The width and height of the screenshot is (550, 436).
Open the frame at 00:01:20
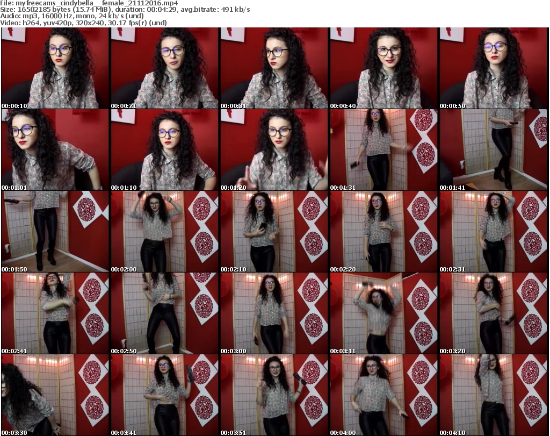pyautogui.click(x=274, y=150)
